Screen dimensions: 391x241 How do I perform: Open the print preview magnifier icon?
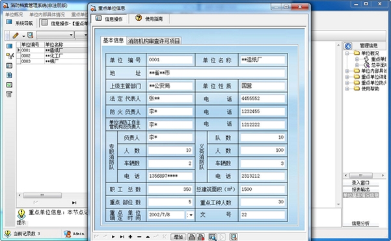click(212, 237)
